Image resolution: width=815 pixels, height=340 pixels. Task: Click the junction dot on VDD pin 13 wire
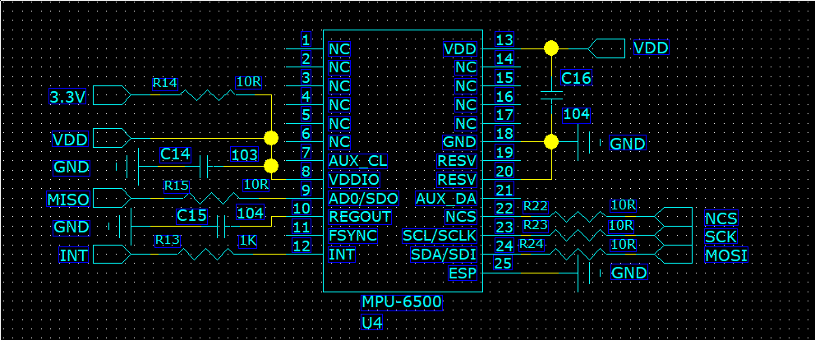[x=551, y=48]
